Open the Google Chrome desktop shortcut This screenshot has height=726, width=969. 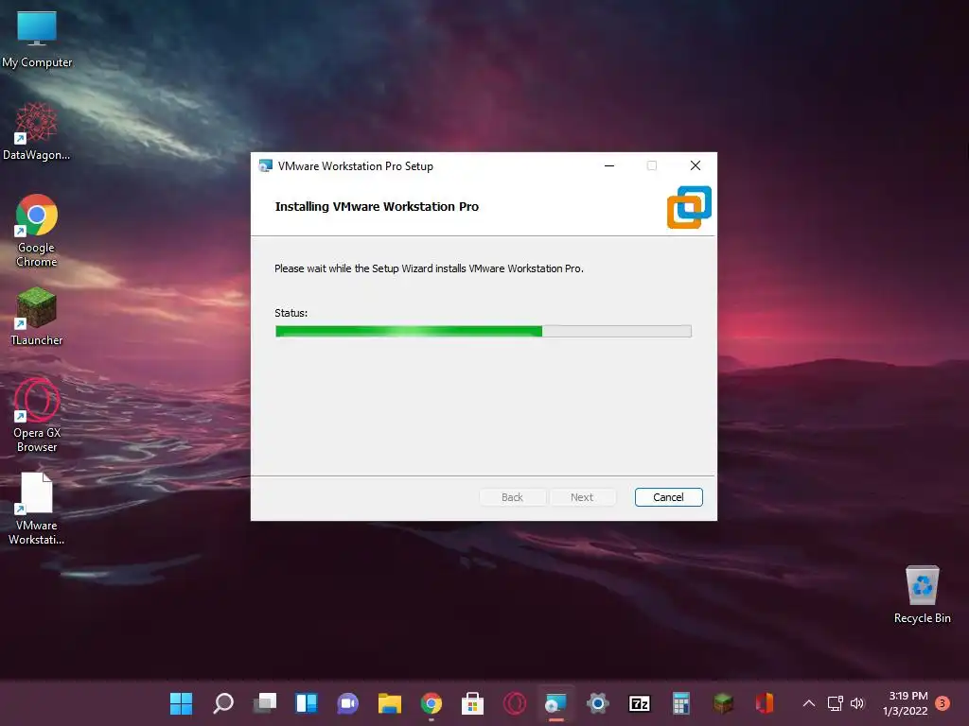tap(37, 231)
